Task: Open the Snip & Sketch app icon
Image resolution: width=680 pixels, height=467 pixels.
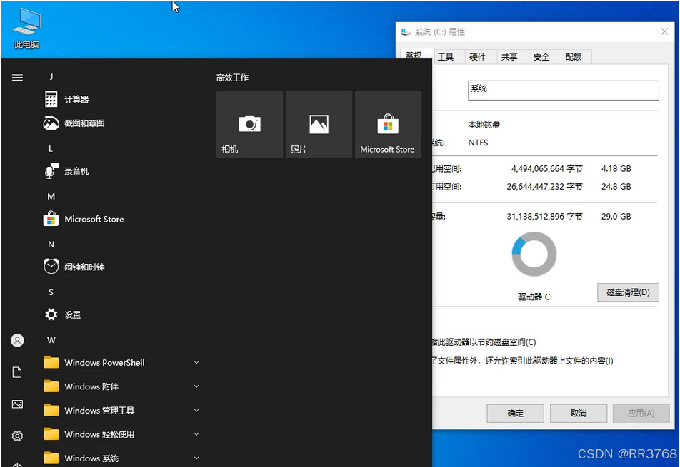Action: click(51, 123)
